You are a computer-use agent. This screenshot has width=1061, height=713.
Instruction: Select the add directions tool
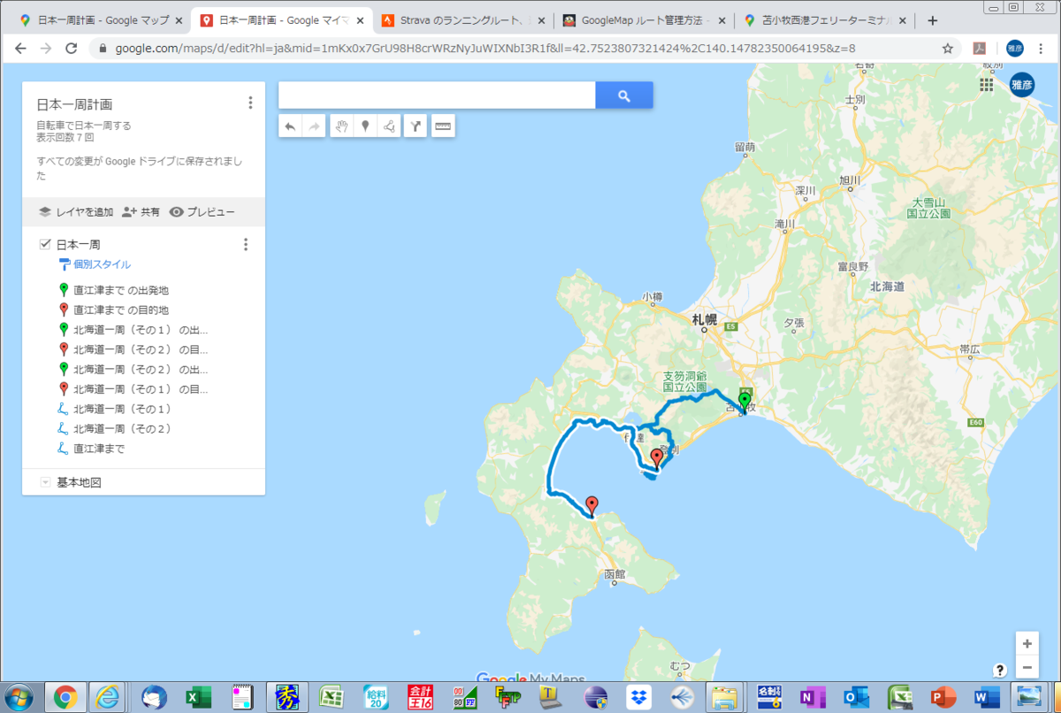tap(416, 126)
